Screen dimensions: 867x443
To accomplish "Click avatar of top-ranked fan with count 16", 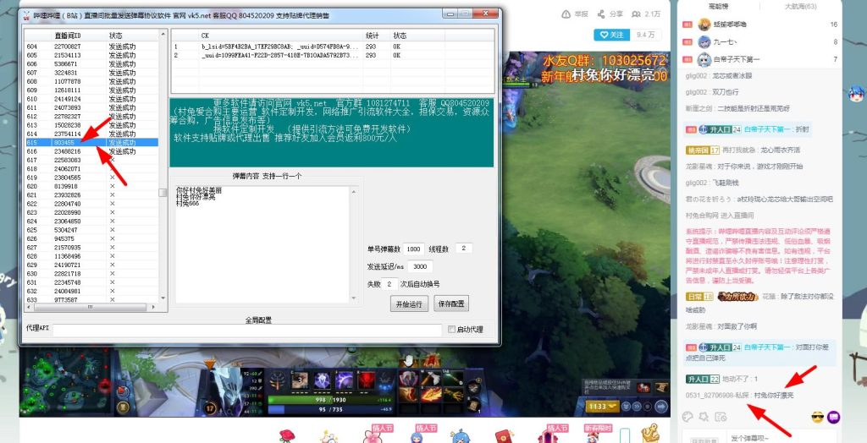I will pyautogui.click(x=704, y=25).
